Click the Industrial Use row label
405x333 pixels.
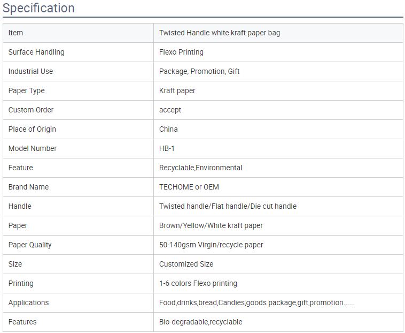[30, 71]
